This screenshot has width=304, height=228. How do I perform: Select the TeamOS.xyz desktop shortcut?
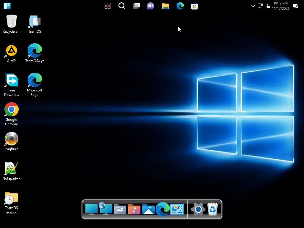(x=34, y=53)
